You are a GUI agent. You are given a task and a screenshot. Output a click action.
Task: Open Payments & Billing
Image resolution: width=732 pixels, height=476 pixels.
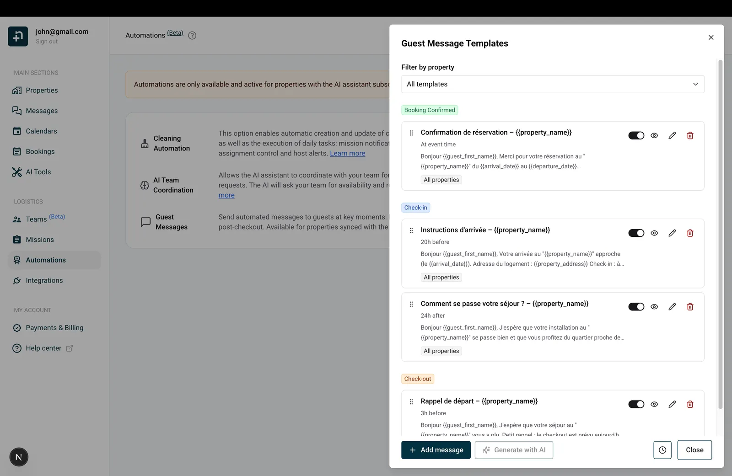point(54,328)
